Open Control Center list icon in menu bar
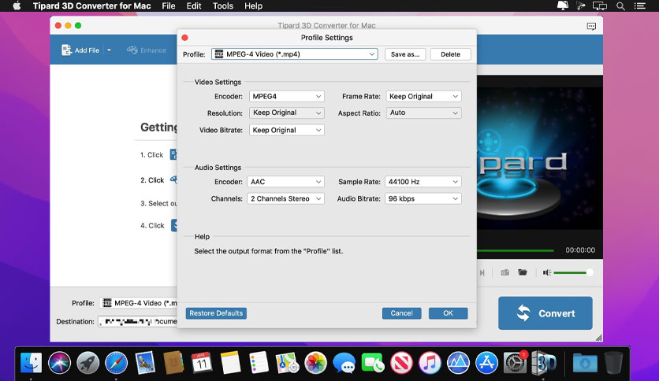The height and width of the screenshot is (381, 659). [639, 6]
